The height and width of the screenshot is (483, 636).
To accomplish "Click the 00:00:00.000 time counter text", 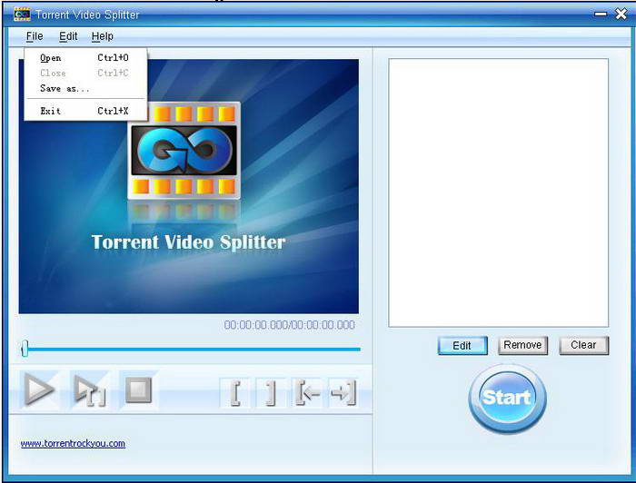I will point(290,325).
